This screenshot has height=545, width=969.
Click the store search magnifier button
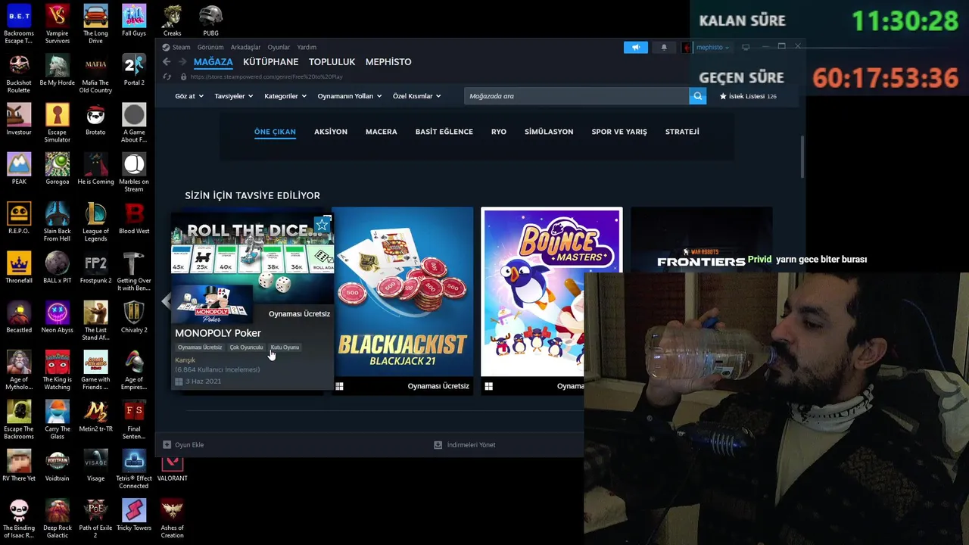698,96
